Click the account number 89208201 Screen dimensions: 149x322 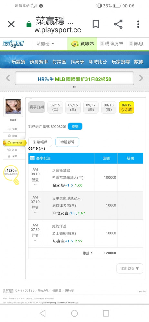(58, 127)
